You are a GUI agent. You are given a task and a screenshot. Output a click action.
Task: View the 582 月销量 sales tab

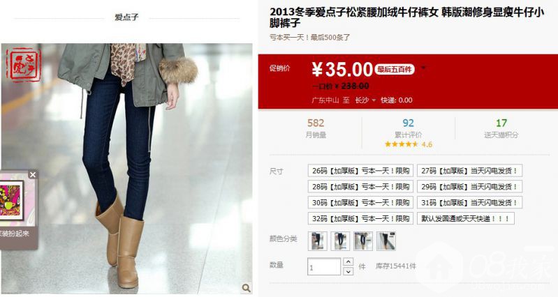pyautogui.click(x=316, y=128)
